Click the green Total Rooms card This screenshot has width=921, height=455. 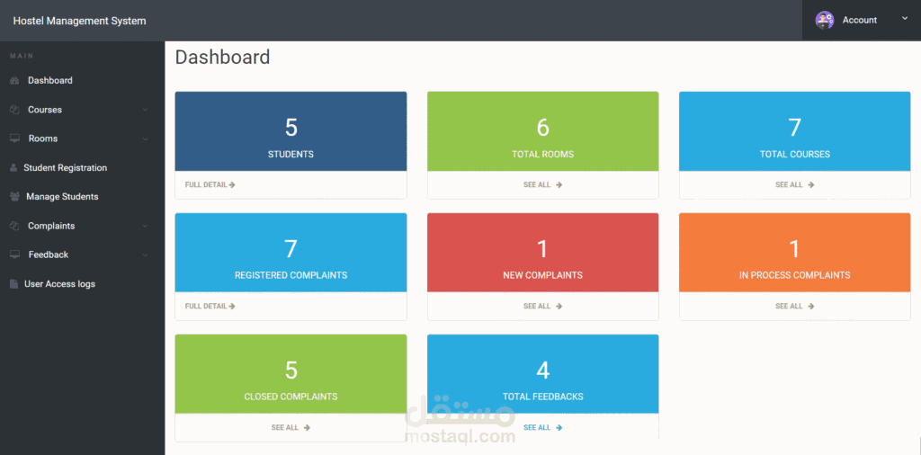tap(542, 131)
